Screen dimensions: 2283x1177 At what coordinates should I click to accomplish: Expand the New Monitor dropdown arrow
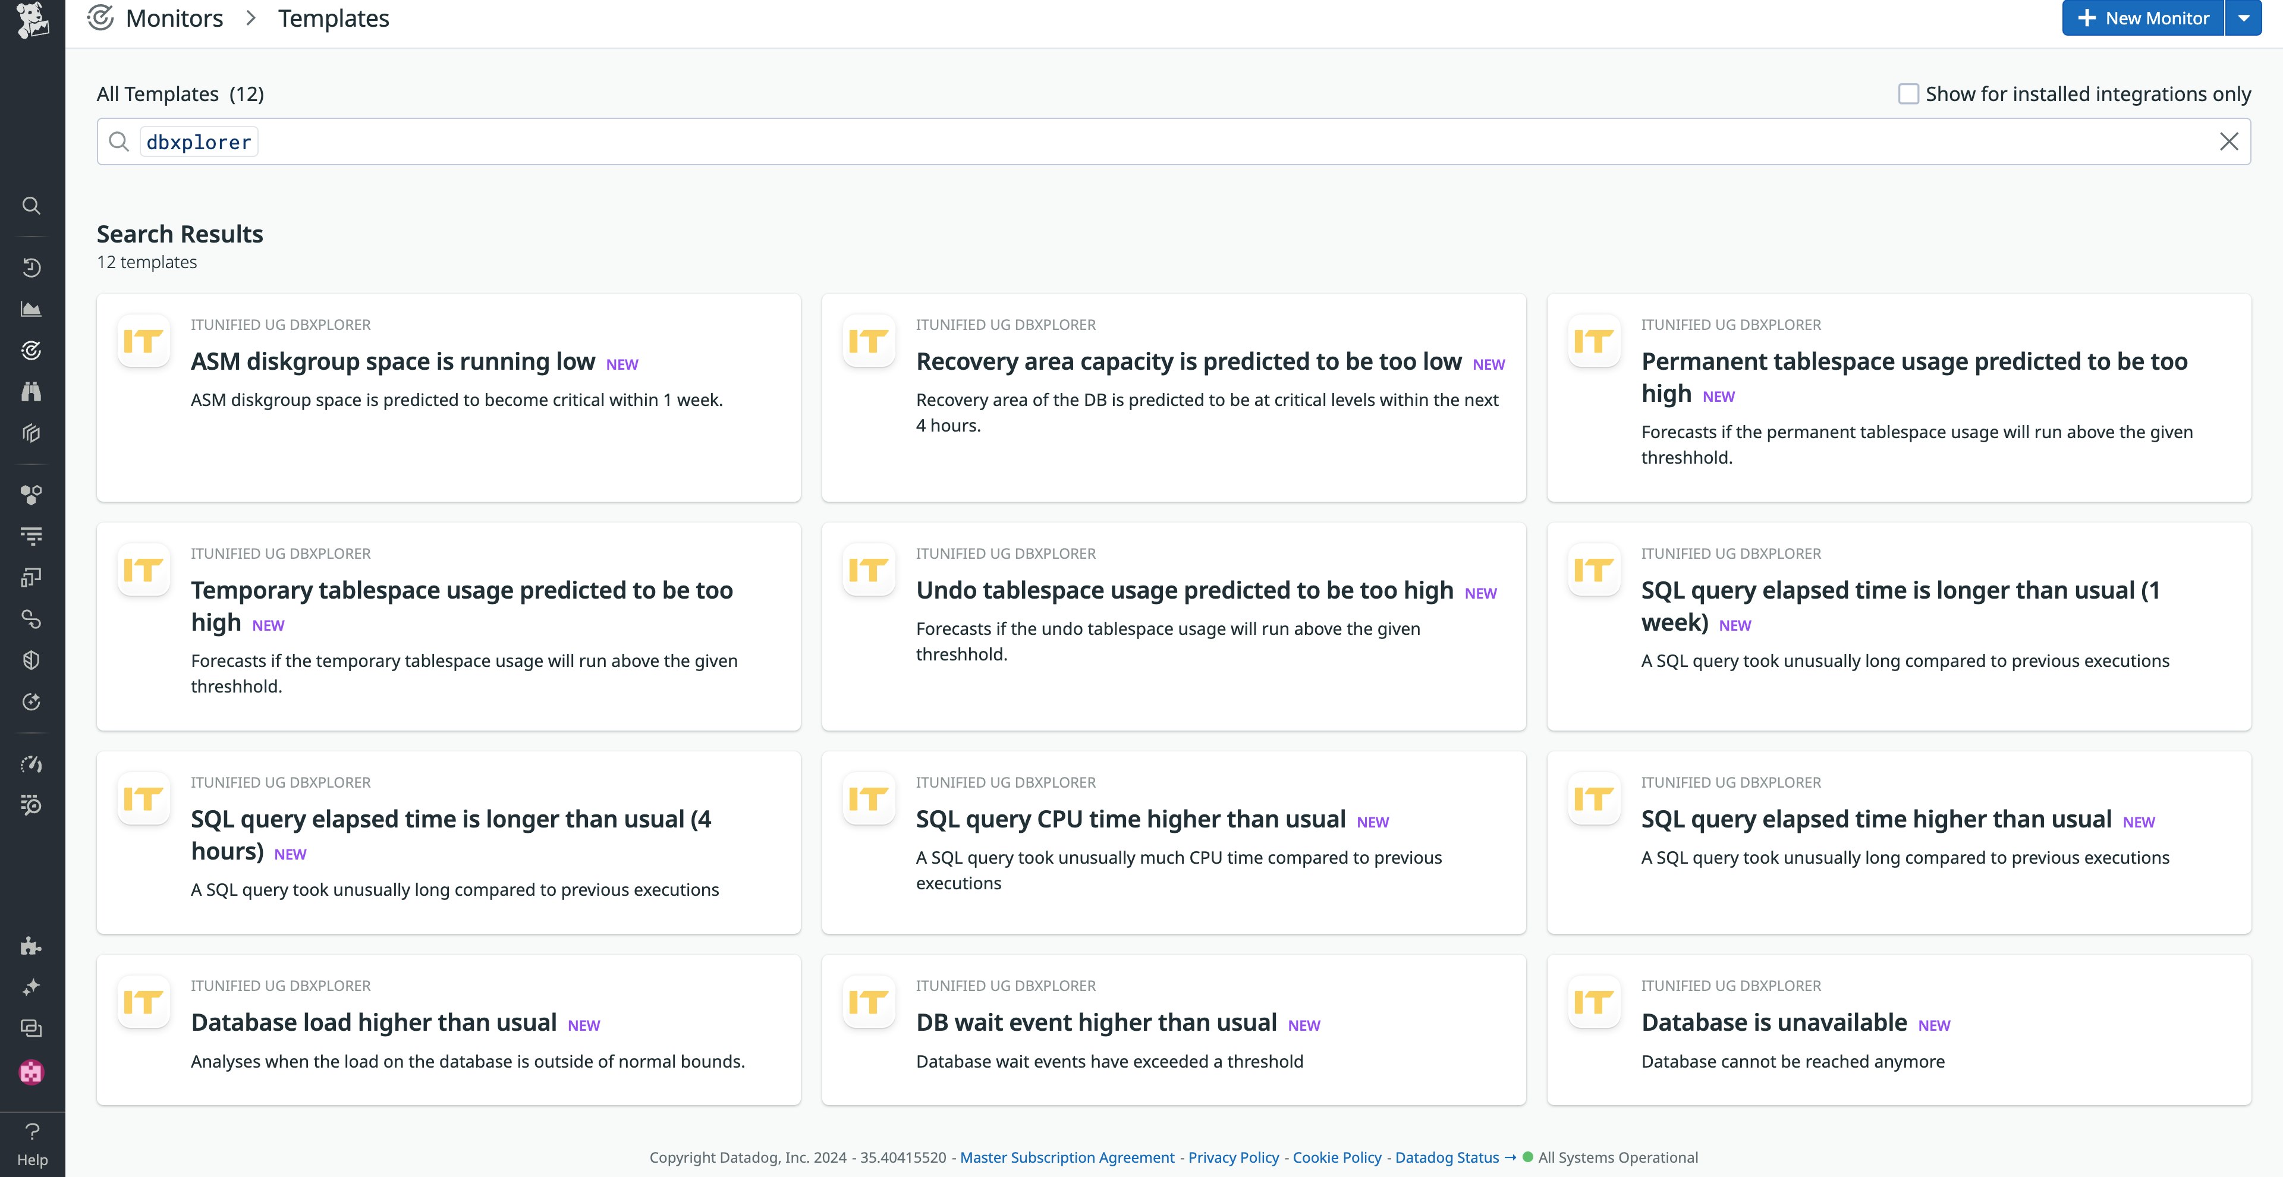tap(2244, 18)
